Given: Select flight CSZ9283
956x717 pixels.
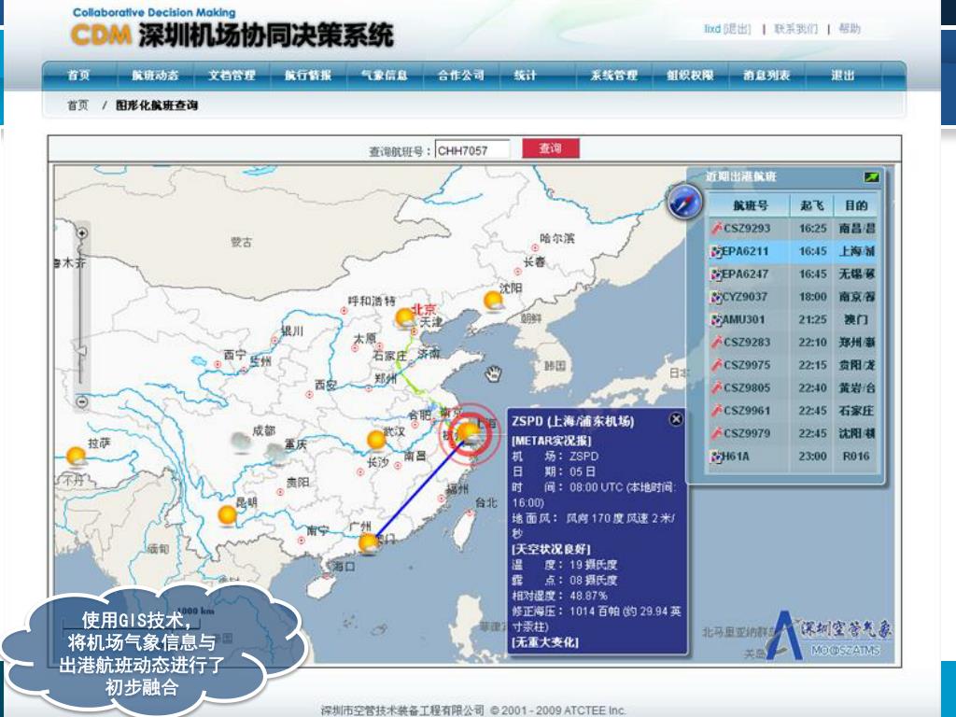Looking at the screenshot, I should coord(793,342).
